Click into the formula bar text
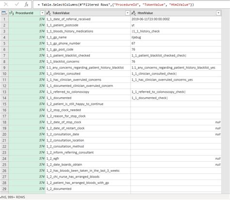 [x=115, y=5]
